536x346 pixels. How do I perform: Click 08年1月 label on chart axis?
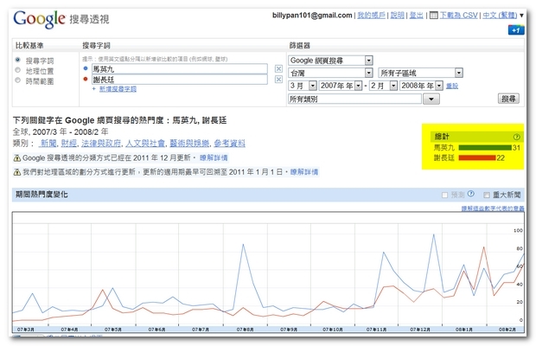click(463, 330)
